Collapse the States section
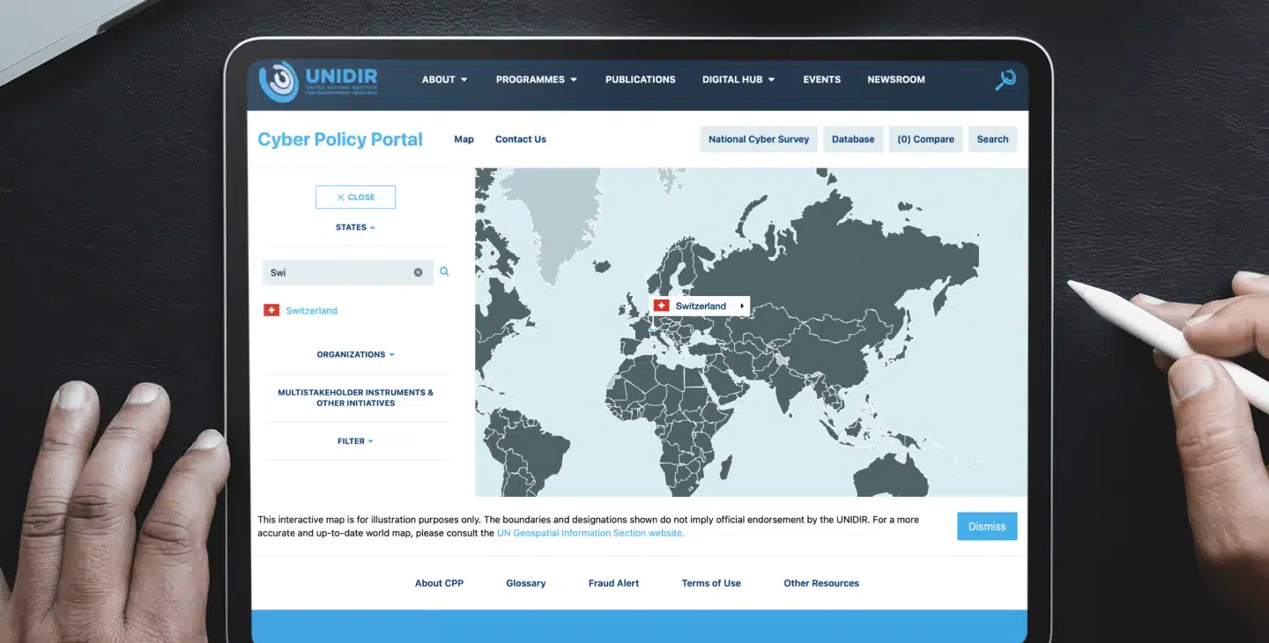The width and height of the screenshot is (1269, 643). click(x=355, y=227)
